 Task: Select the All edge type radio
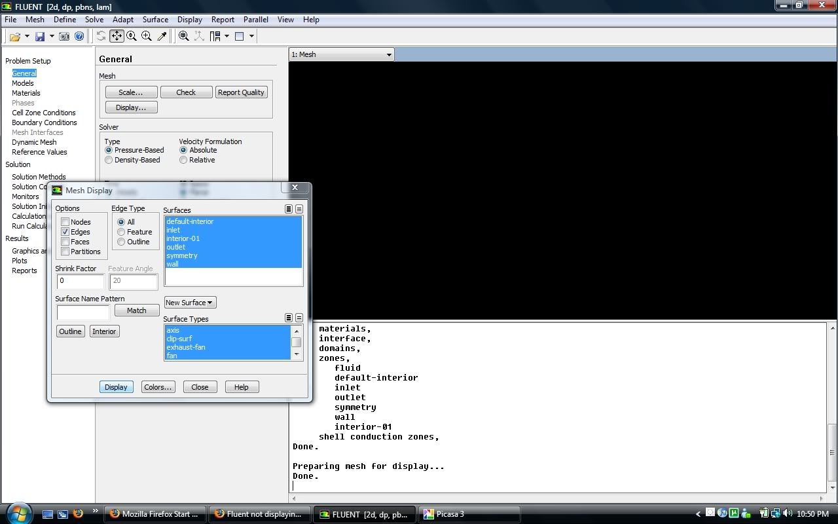click(121, 222)
